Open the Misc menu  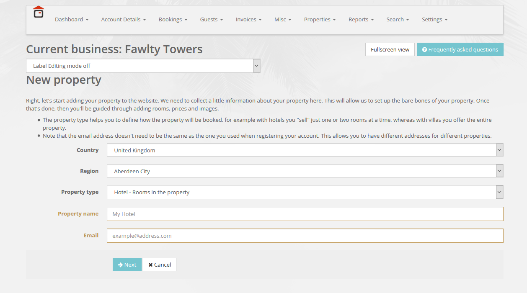[283, 20]
